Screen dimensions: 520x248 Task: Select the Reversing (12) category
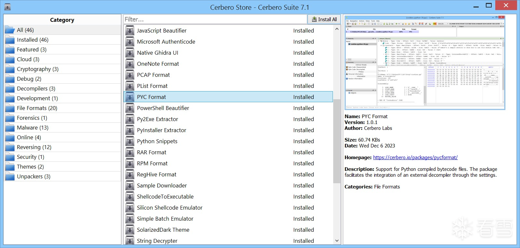34,147
